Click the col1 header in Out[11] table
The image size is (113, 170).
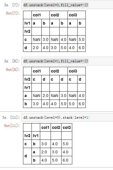pyautogui.click(x=45, y=127)
